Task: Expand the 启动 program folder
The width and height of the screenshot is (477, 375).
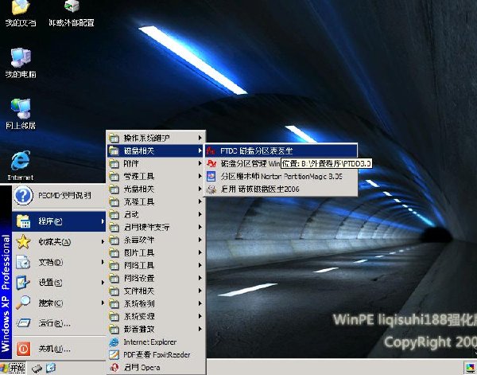Action: tap(156, 214)
